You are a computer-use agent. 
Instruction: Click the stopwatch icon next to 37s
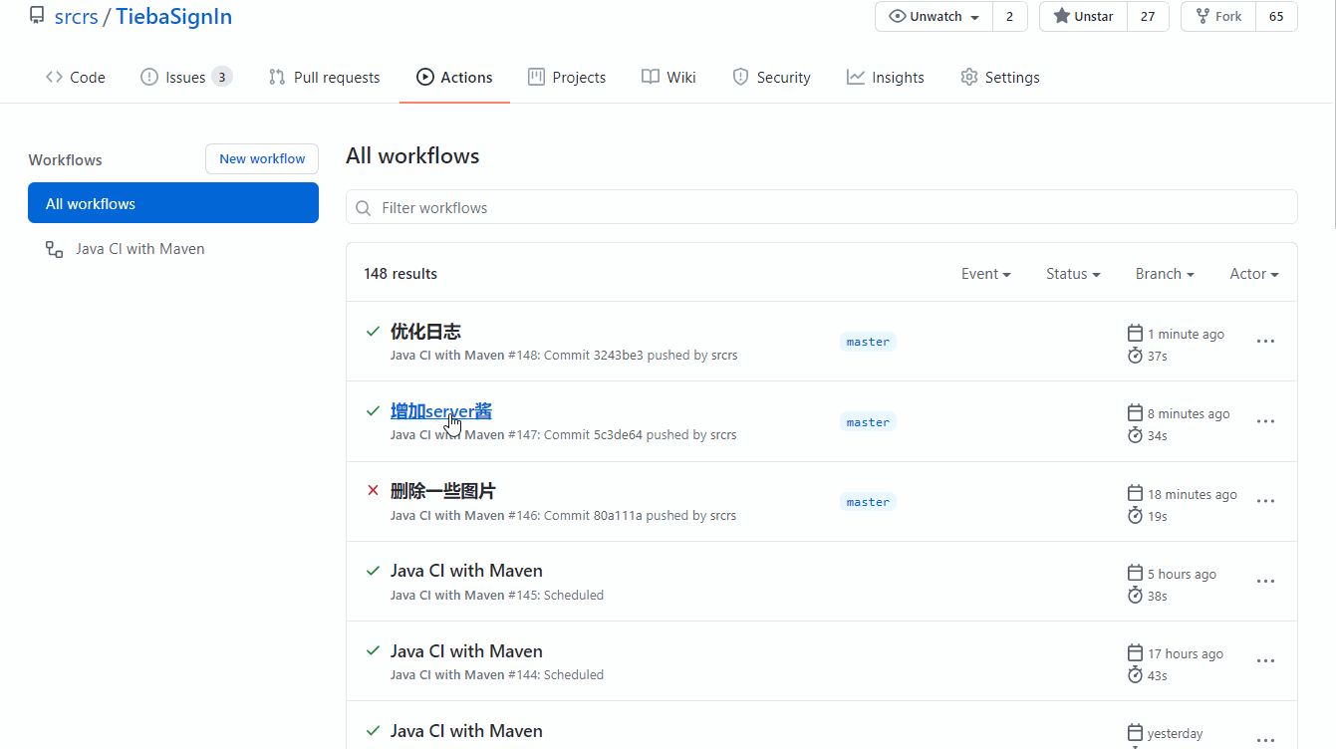click(1135, 356)
